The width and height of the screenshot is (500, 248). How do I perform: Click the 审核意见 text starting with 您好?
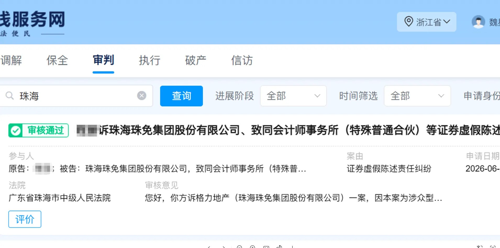point(293,198)
